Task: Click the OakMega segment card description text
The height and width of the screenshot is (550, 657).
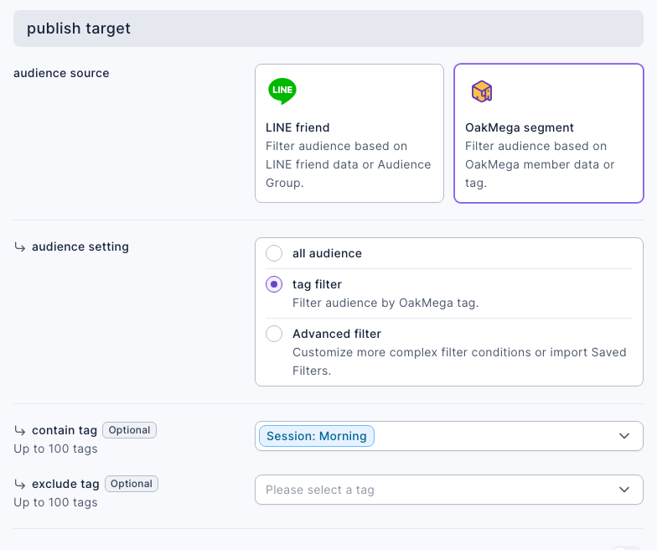Action: coord(540,164)
